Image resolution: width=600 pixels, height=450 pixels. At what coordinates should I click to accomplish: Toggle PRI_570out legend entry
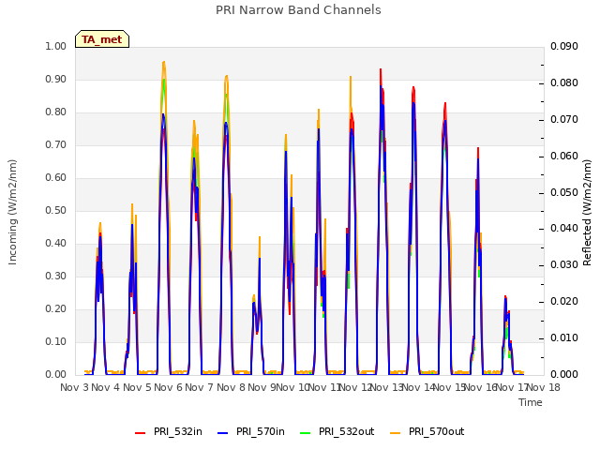[x=427, y=431]
